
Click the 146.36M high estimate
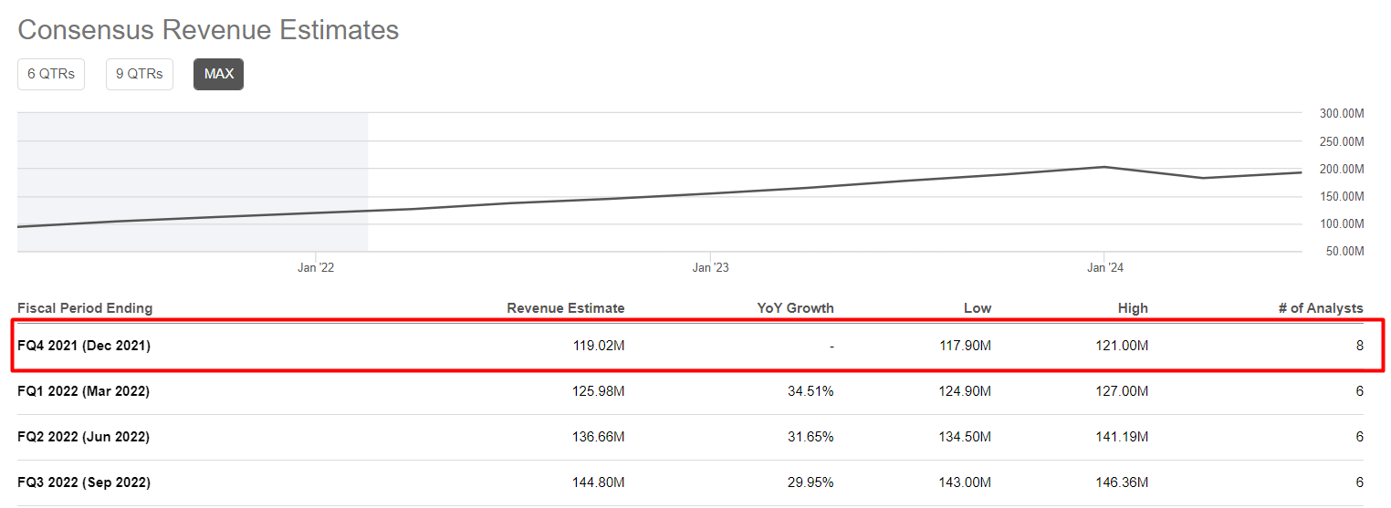(1121, 482)
